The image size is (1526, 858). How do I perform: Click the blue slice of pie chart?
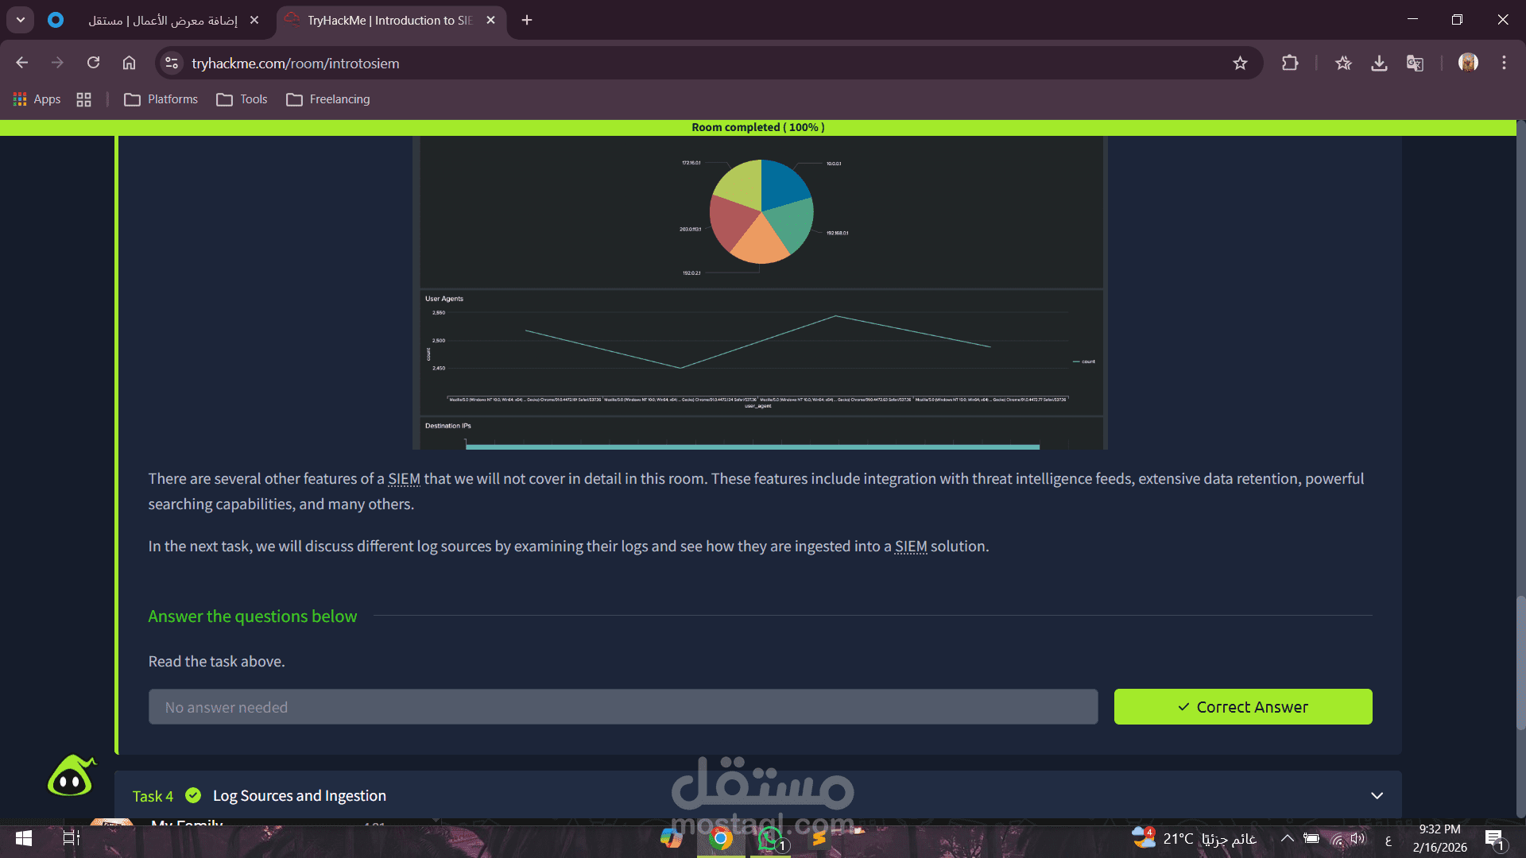point(783,183)
